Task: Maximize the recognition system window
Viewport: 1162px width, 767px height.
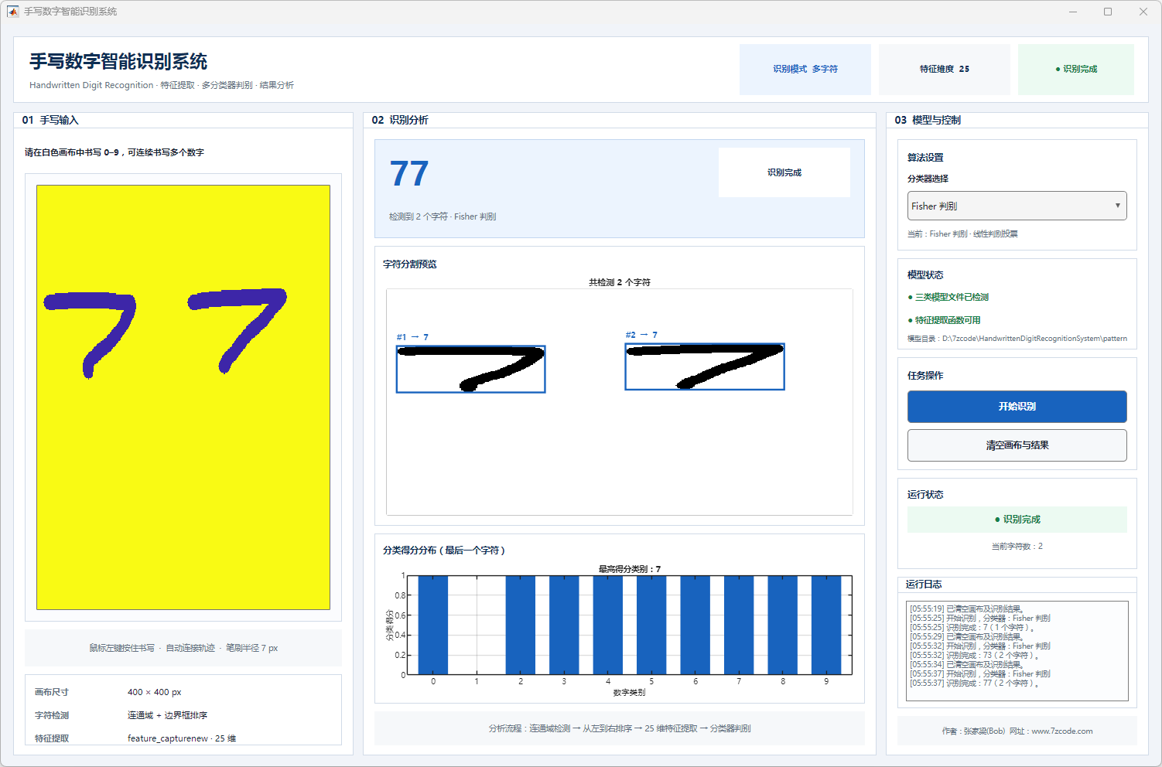Action: point(1108,12)
